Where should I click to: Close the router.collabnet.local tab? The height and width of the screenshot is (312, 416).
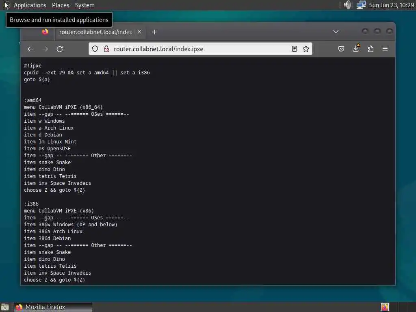point(139,32)
